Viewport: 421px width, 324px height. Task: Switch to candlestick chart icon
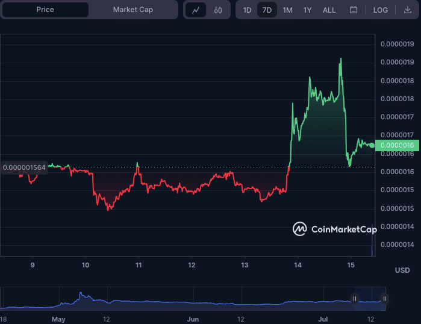point(218,10)
